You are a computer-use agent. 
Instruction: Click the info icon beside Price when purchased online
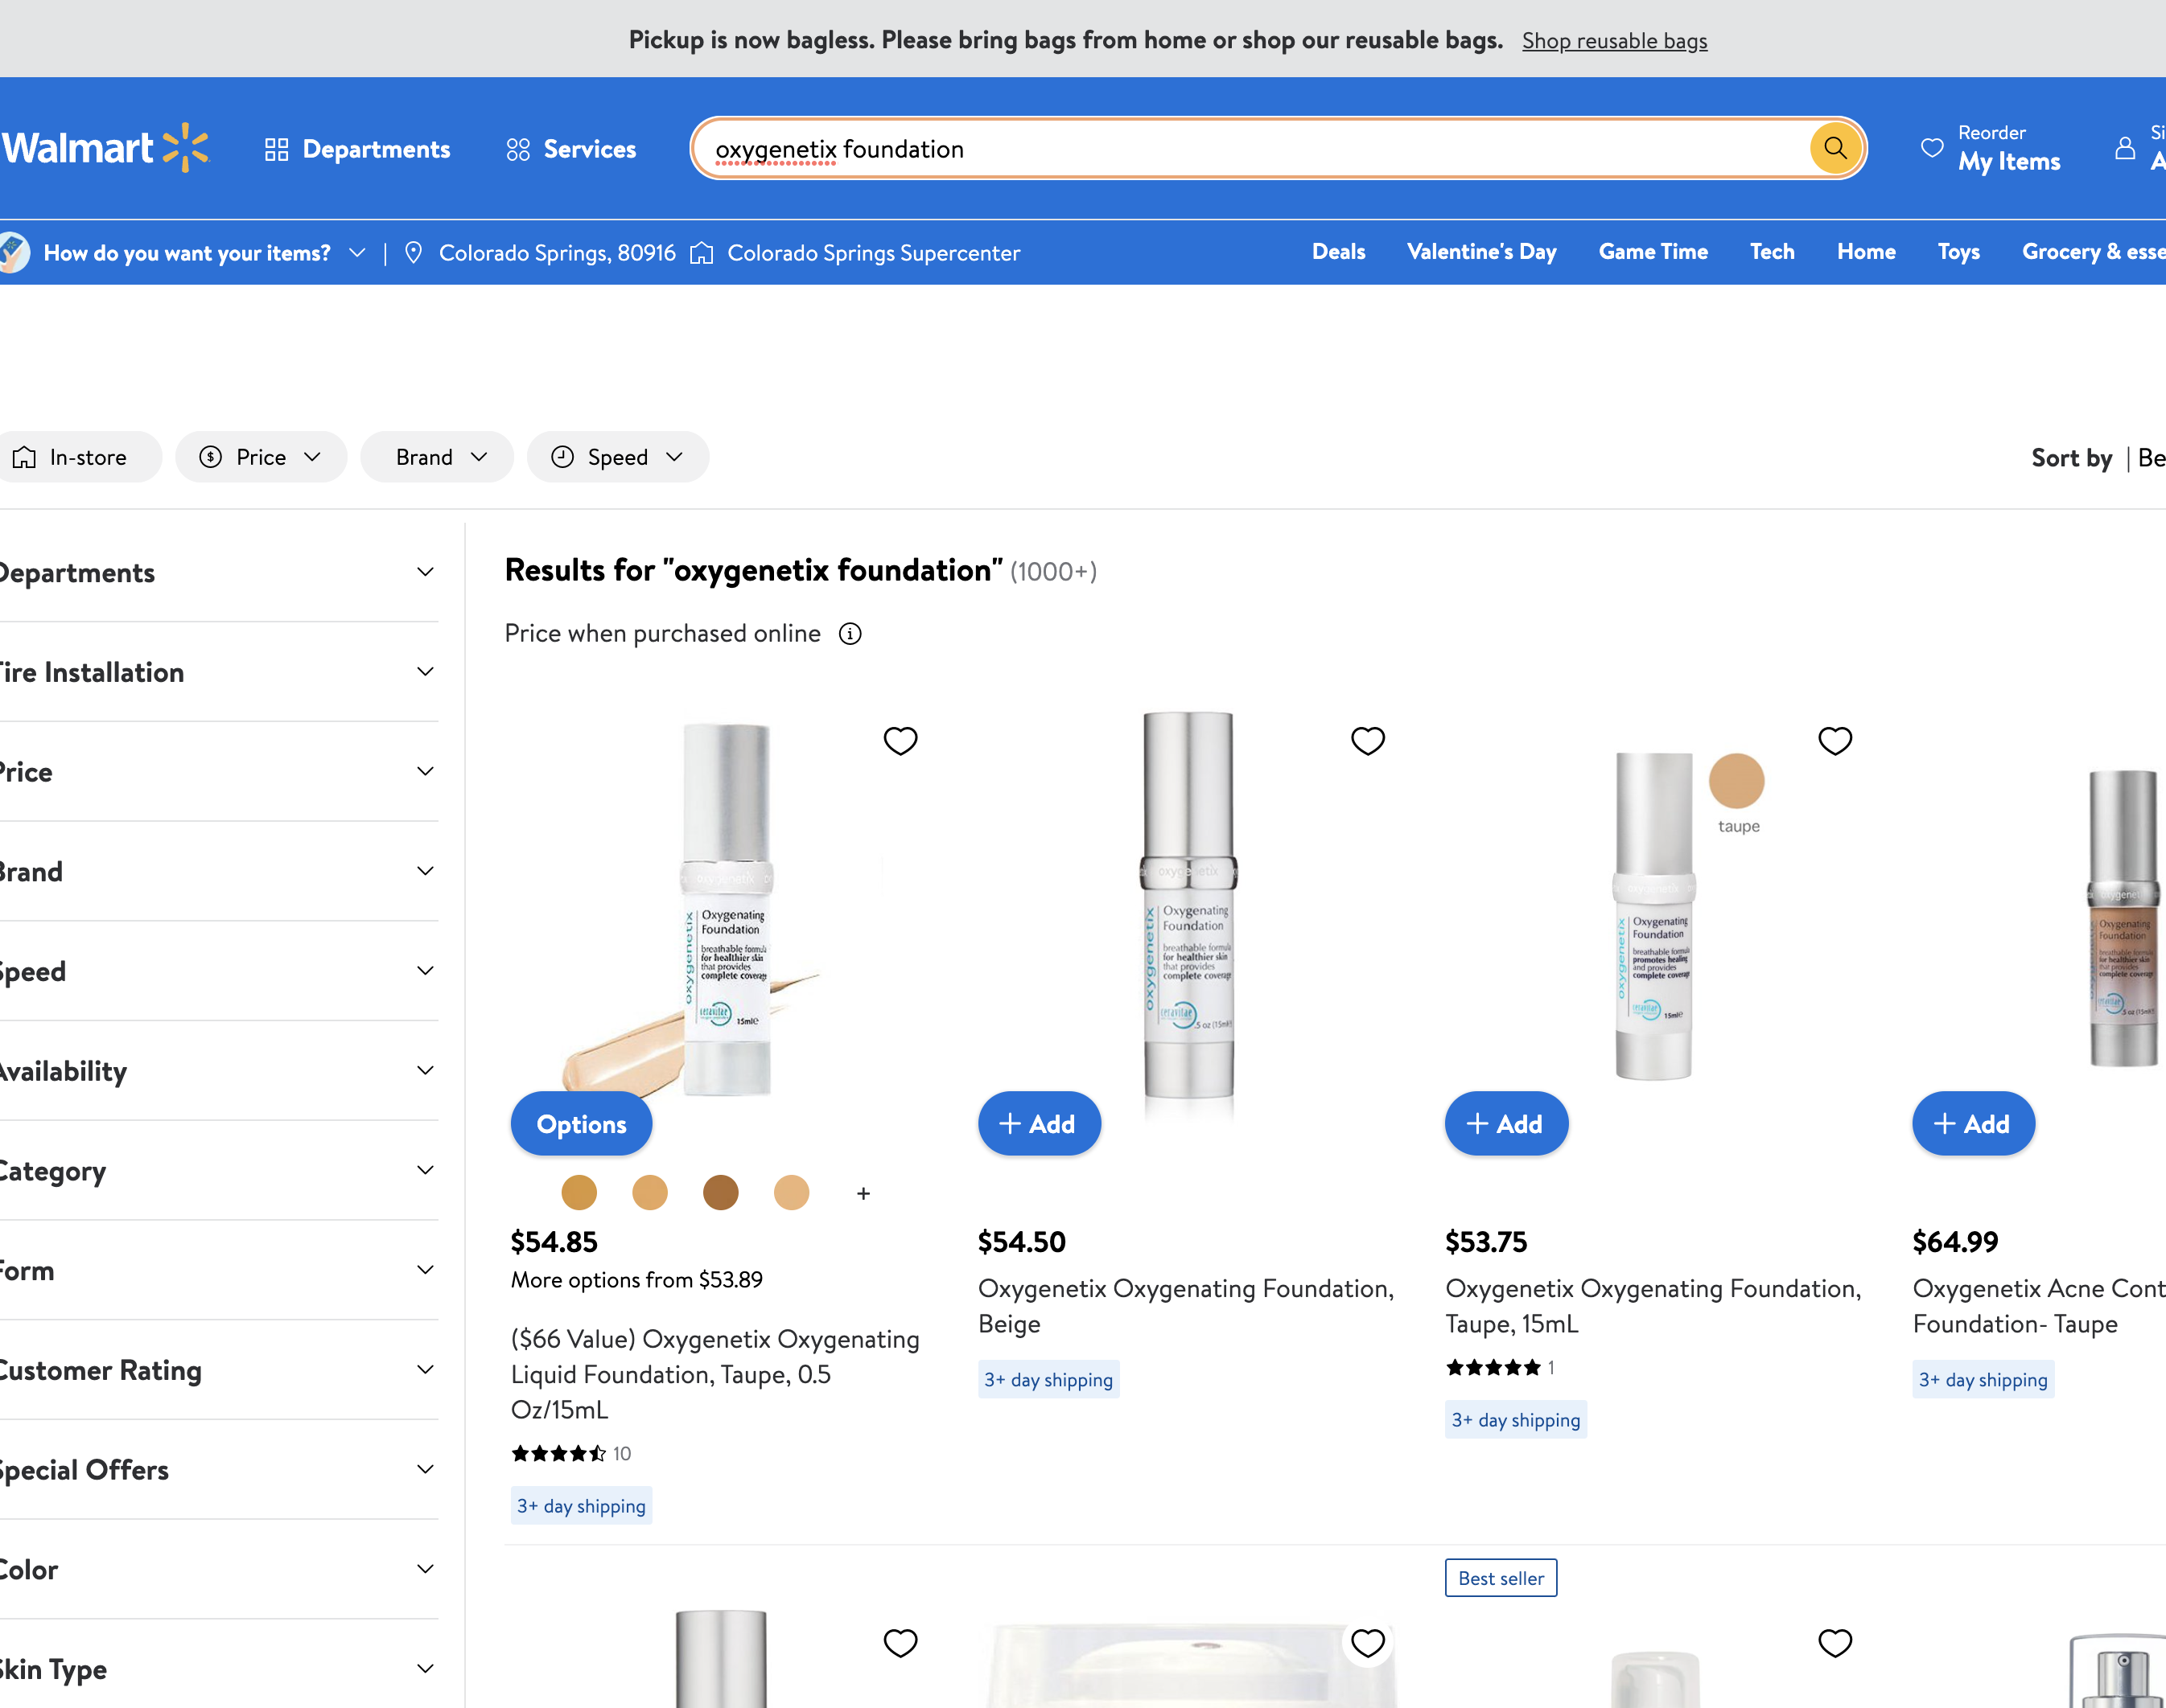[850, 634]
